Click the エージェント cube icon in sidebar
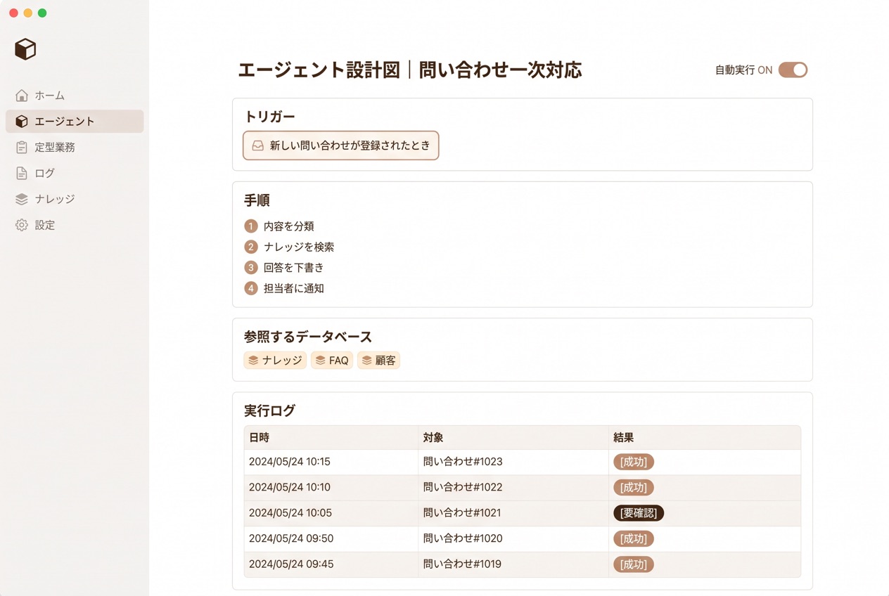This screenshot has height=596, width=889. (x=22, y=122)
